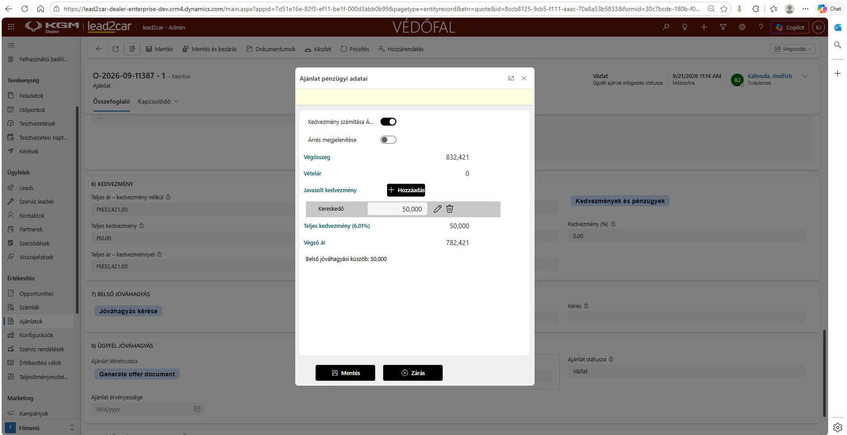The height and width of the screenshot is (435, 847).
Task: Click the pencil edit icon for Kereskedő discount
Action: [437, 209]
